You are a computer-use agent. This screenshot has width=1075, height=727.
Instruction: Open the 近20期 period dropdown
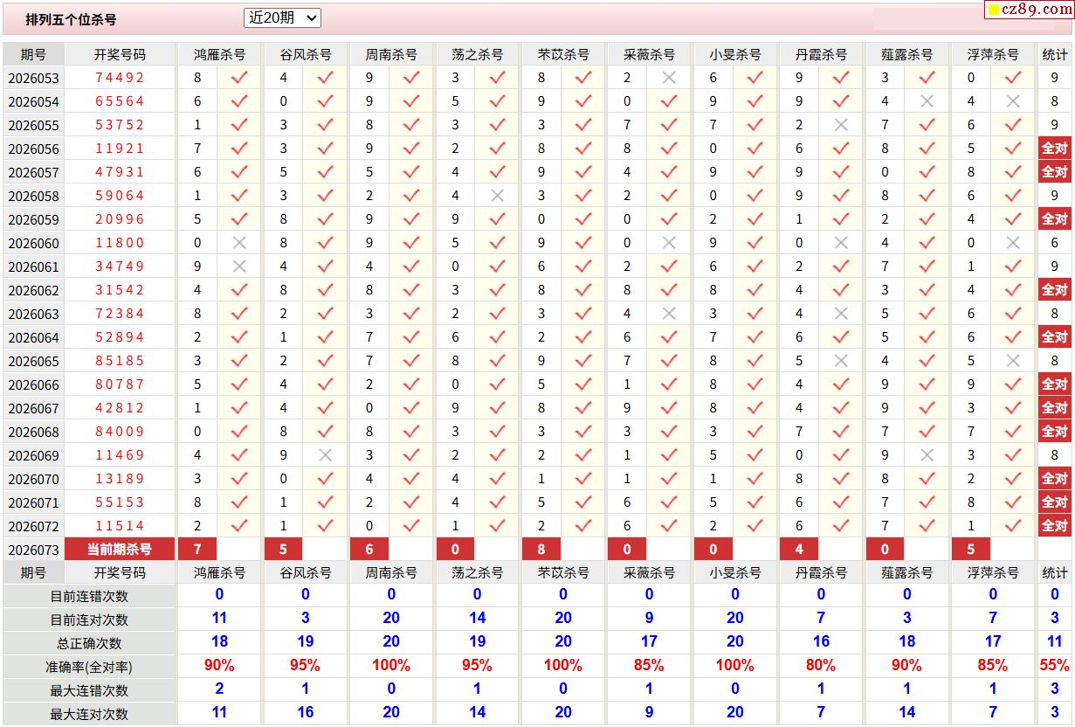(x=282, y=17)
